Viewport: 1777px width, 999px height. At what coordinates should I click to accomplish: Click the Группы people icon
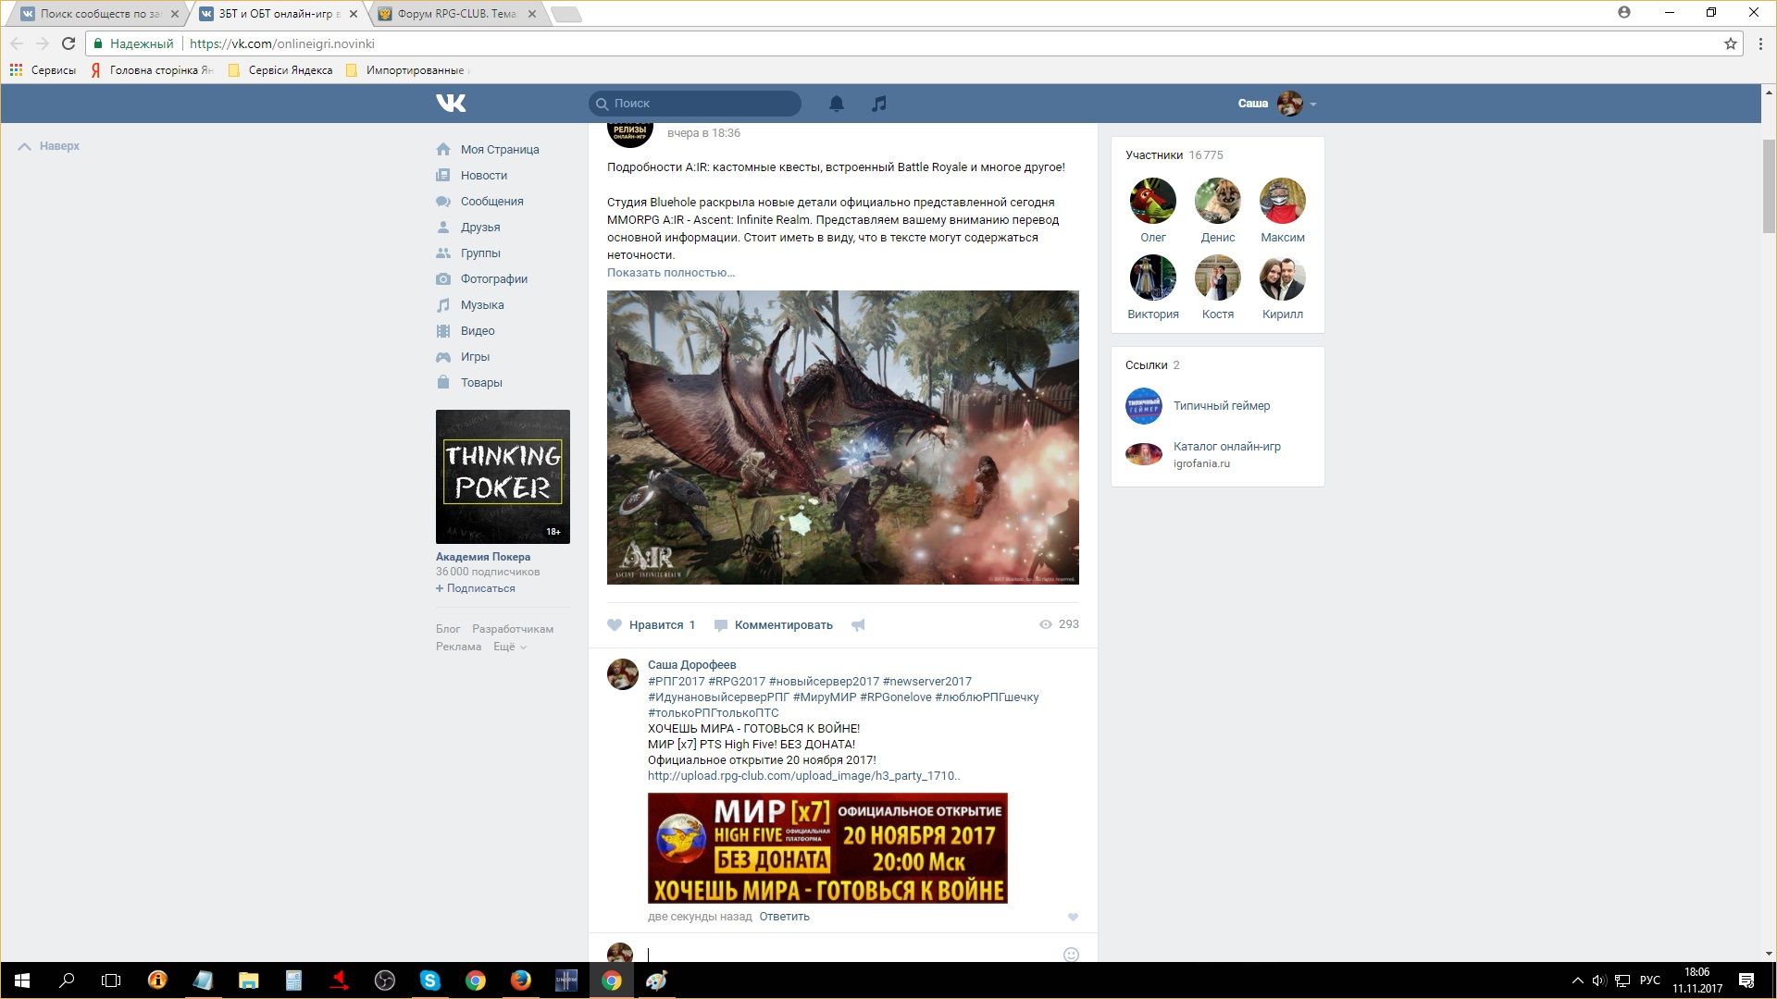pyautogui.click(x=443, y=253)
